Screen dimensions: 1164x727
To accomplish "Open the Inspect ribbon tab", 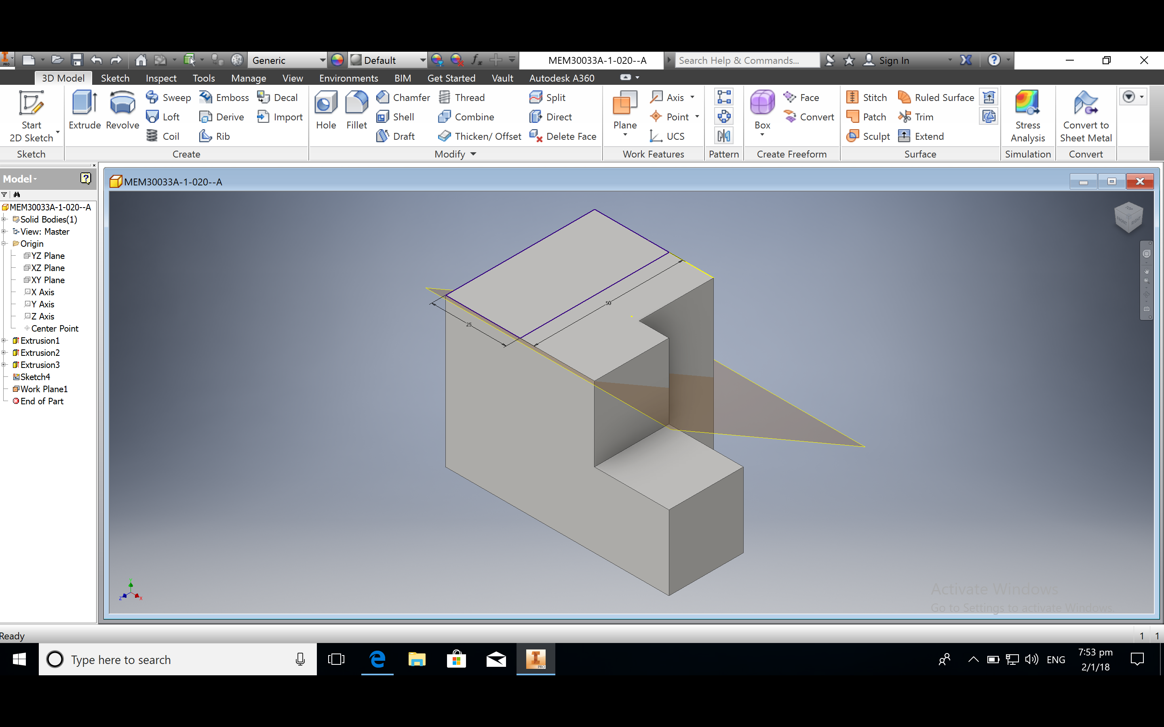I will click(160, 78).
